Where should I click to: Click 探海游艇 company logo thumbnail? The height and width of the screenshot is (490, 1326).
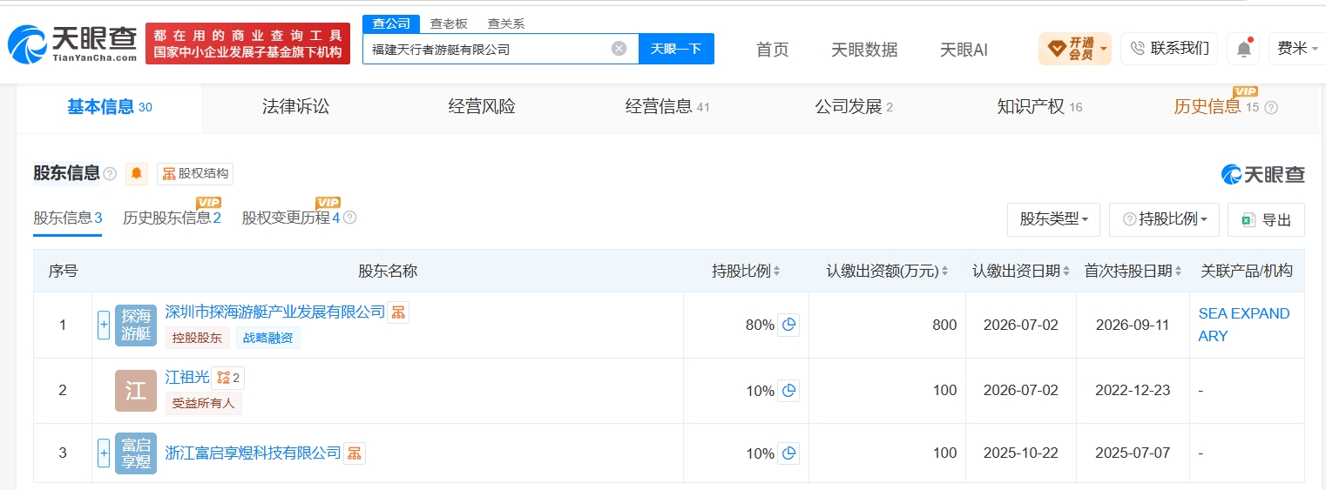pyautogui.click(x=136, y=326)
